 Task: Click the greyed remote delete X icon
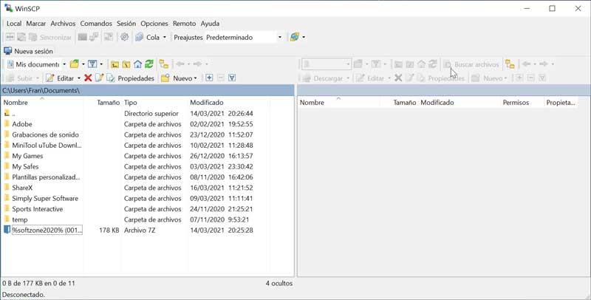pyautogui.click(x=398, y=78)
